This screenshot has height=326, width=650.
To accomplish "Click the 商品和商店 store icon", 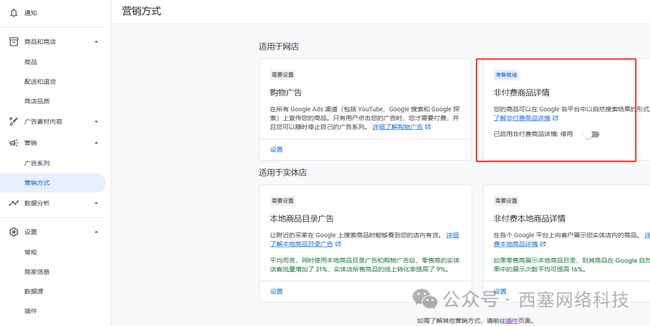I will (x=14, y=42).
